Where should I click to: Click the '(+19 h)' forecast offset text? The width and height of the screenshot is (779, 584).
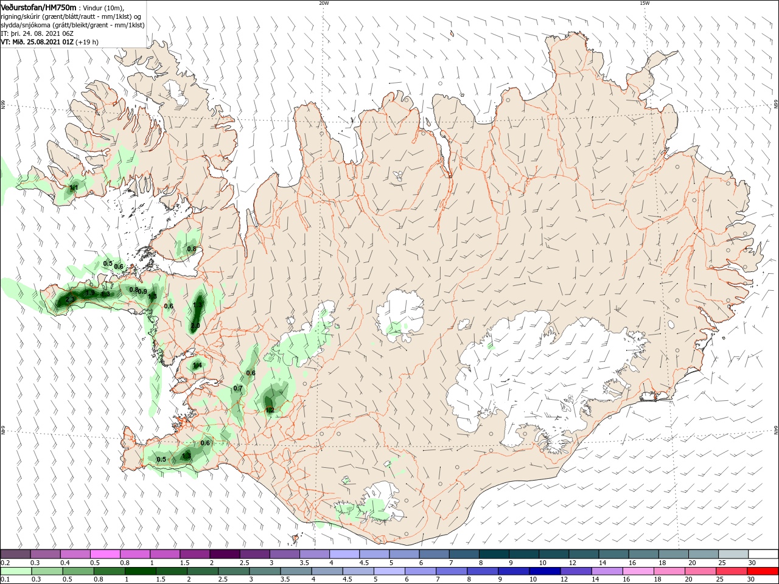point(87,42)
